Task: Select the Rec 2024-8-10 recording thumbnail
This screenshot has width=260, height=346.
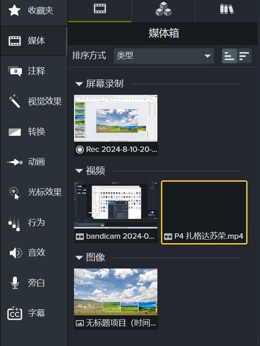Action: (116, 118)
